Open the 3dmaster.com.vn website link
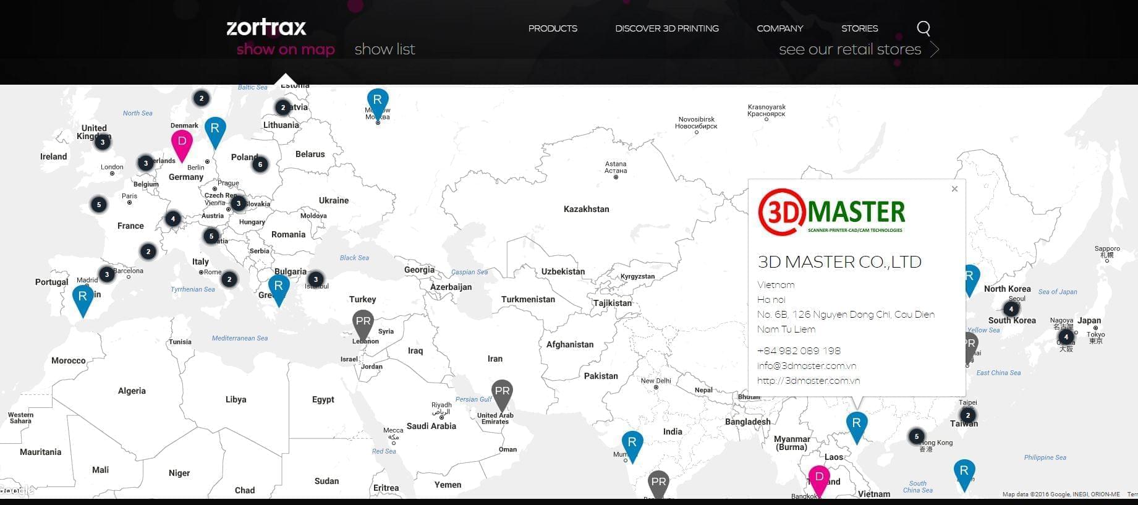Image resolution: width=1138 pixels, height=505 pixels. coord(809,381)
